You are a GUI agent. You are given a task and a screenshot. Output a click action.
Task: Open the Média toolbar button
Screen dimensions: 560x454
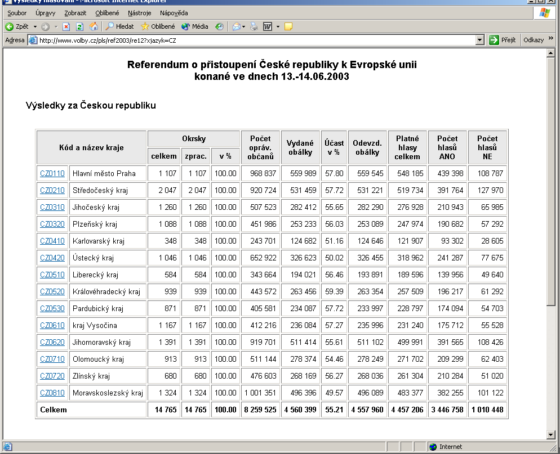click(194, 26)
